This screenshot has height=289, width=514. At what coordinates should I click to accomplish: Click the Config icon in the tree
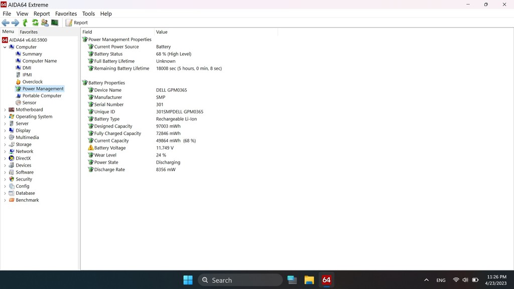point(12,186)
